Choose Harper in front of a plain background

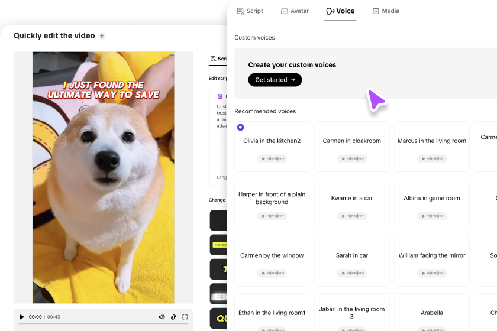(272, 204)
